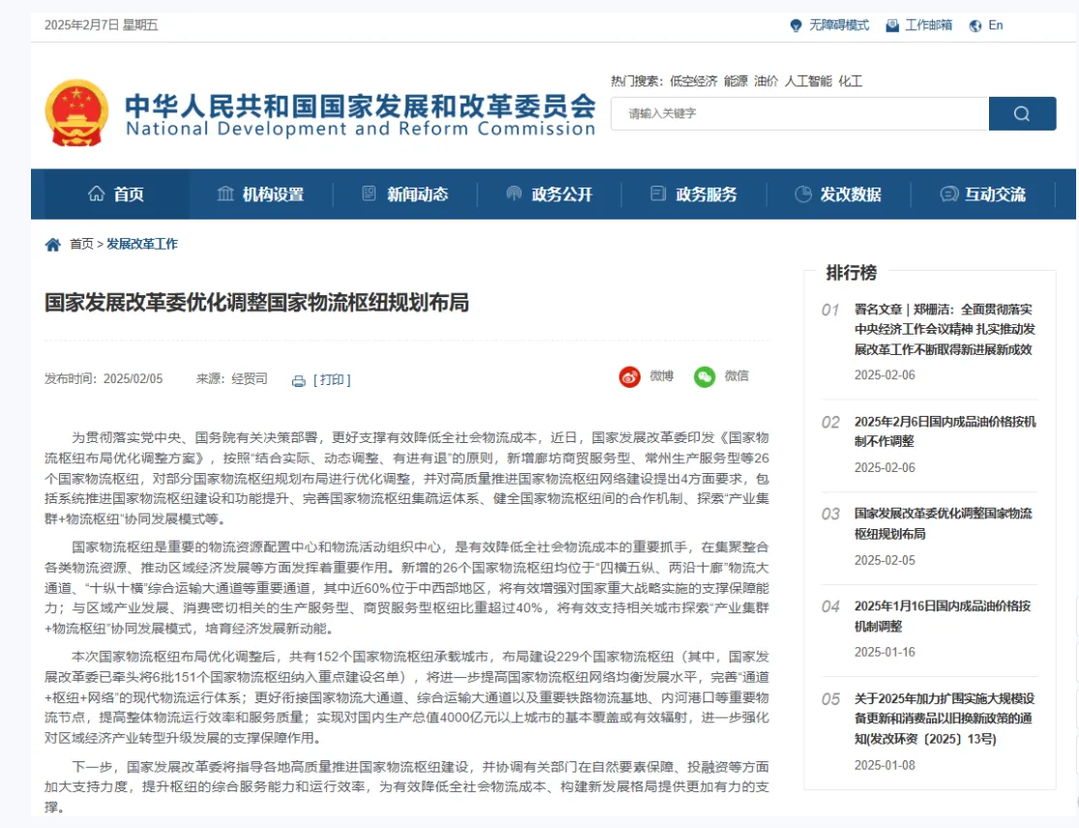
Task: Click the WeChat share icon
Action: (x=704, y=377)
